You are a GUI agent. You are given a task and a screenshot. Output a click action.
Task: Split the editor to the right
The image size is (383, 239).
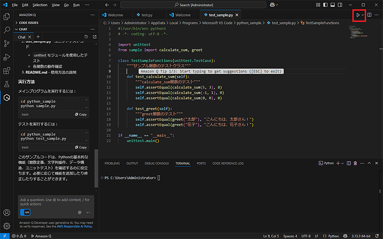pos(369,15)
